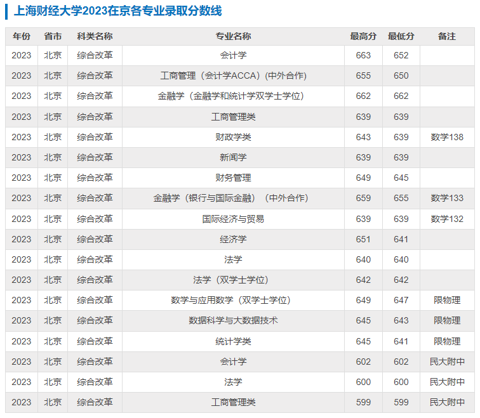
Task: Click the lowest score 650
Action: [401, 75]
